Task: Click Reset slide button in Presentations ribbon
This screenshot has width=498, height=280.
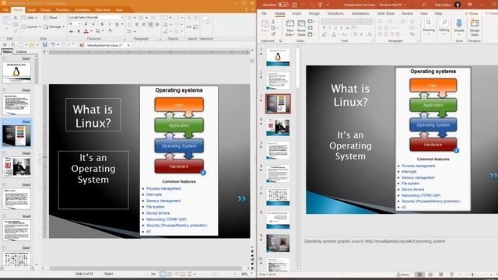Action: pos(51,17)
